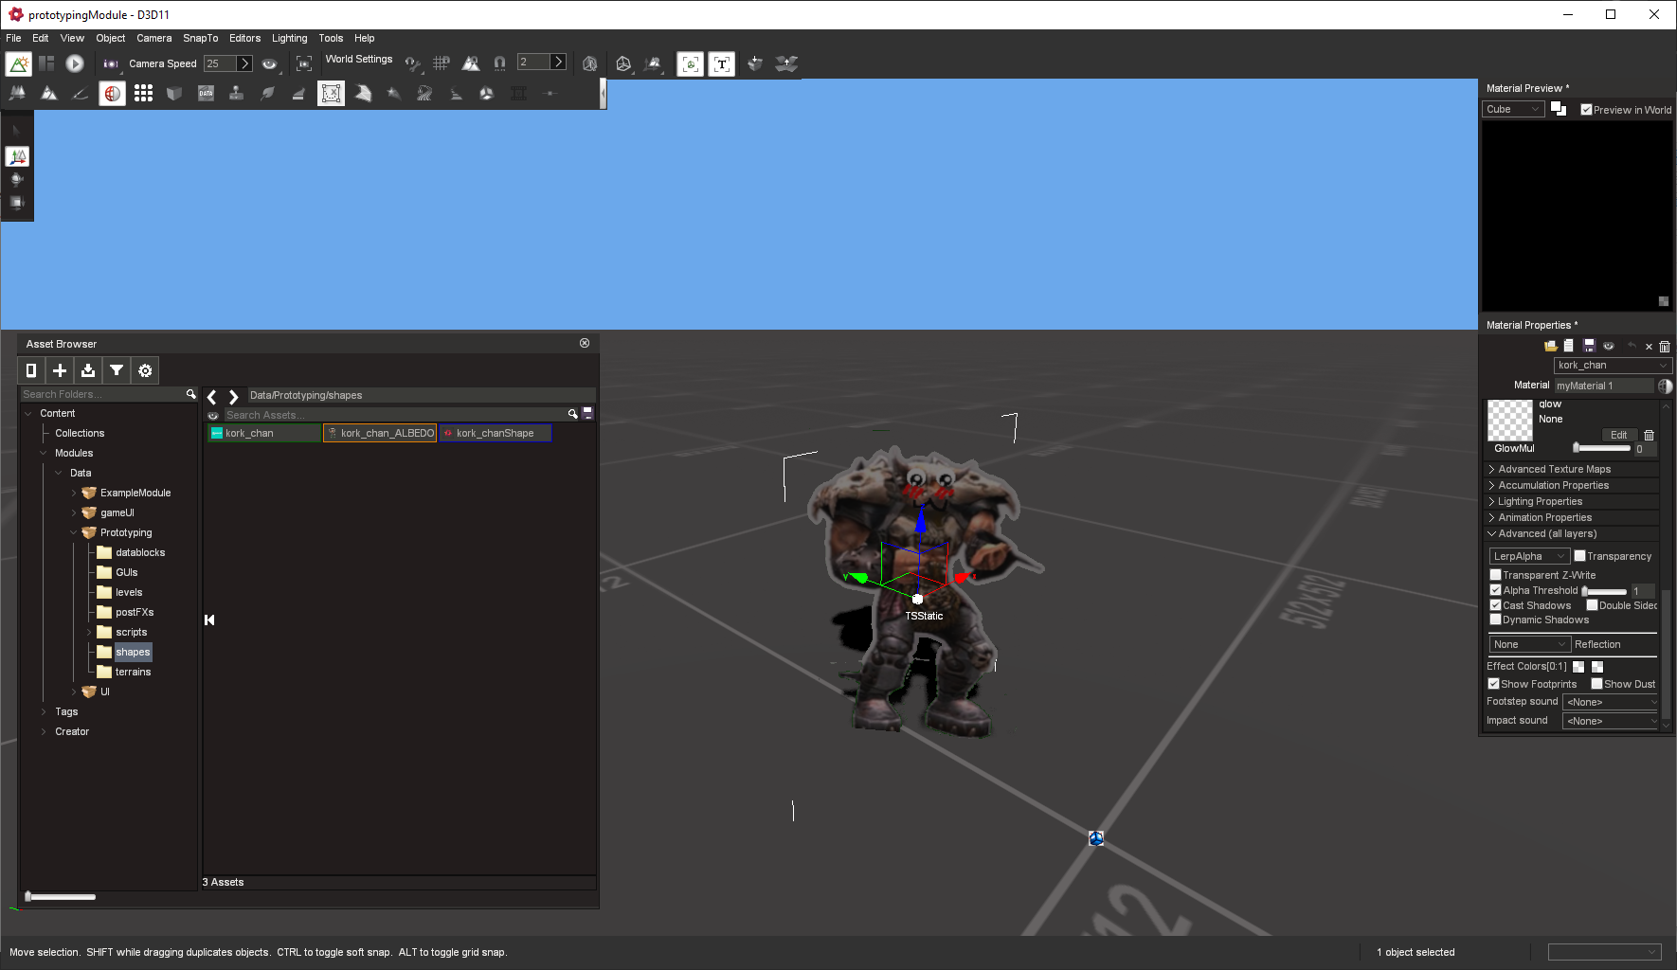The height and width of the screenshot is (970, 1677).
Task: Select the kork_chan asset
Action: click(264, 433)
